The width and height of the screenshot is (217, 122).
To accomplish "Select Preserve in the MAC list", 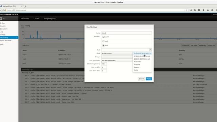I will [142, 64].
